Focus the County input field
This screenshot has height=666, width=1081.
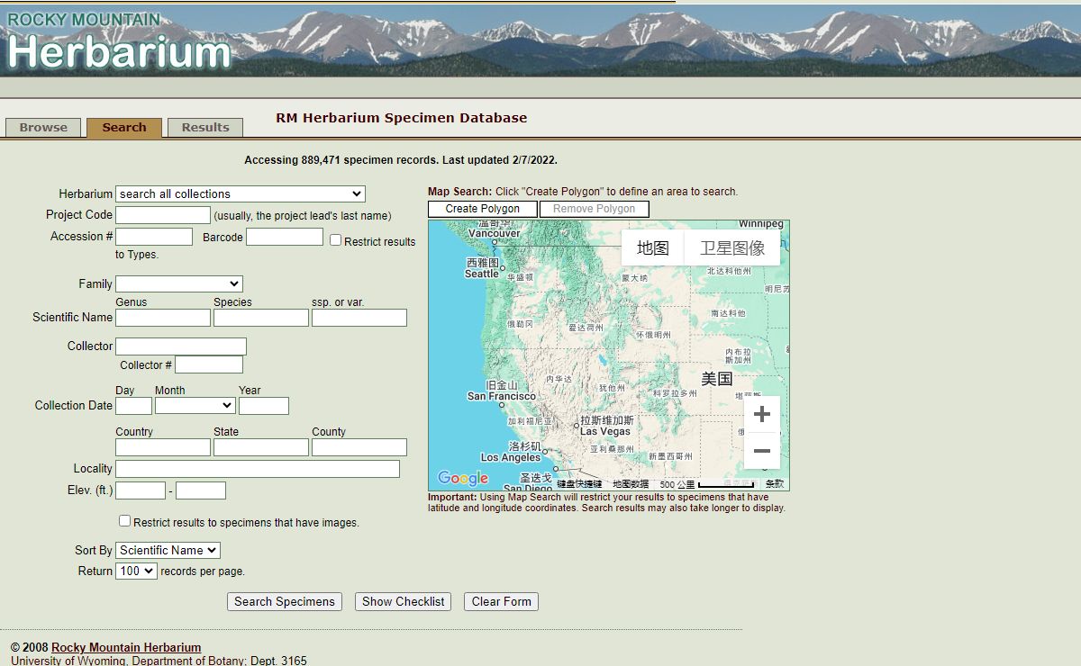(x=359, y=447)
